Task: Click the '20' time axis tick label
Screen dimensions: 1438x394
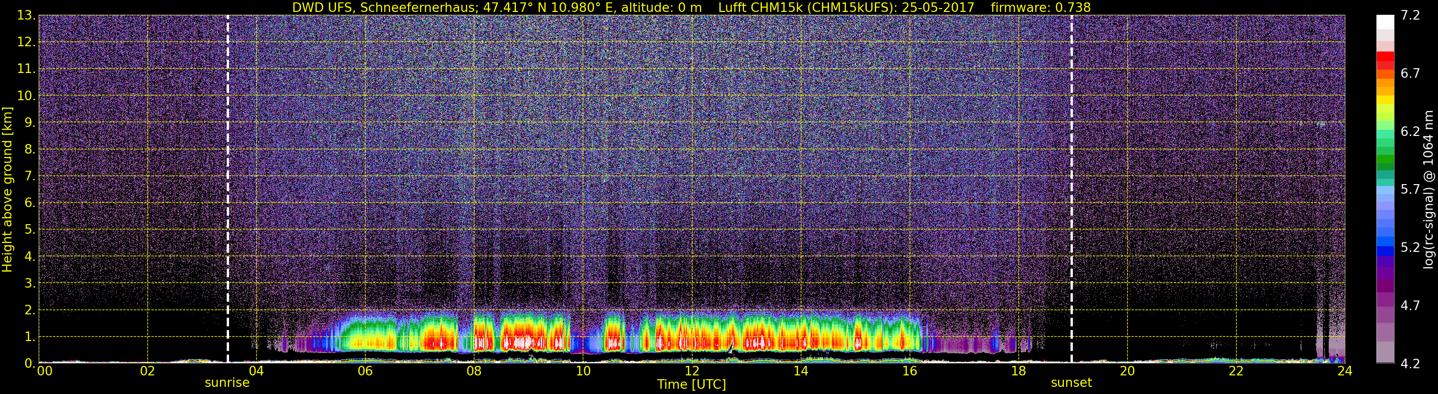Action: click(x=1127, y=371)
